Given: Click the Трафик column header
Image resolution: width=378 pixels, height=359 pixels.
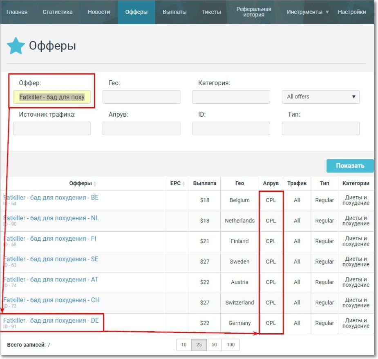Looking at the screenshot, I should click(297, 183).
